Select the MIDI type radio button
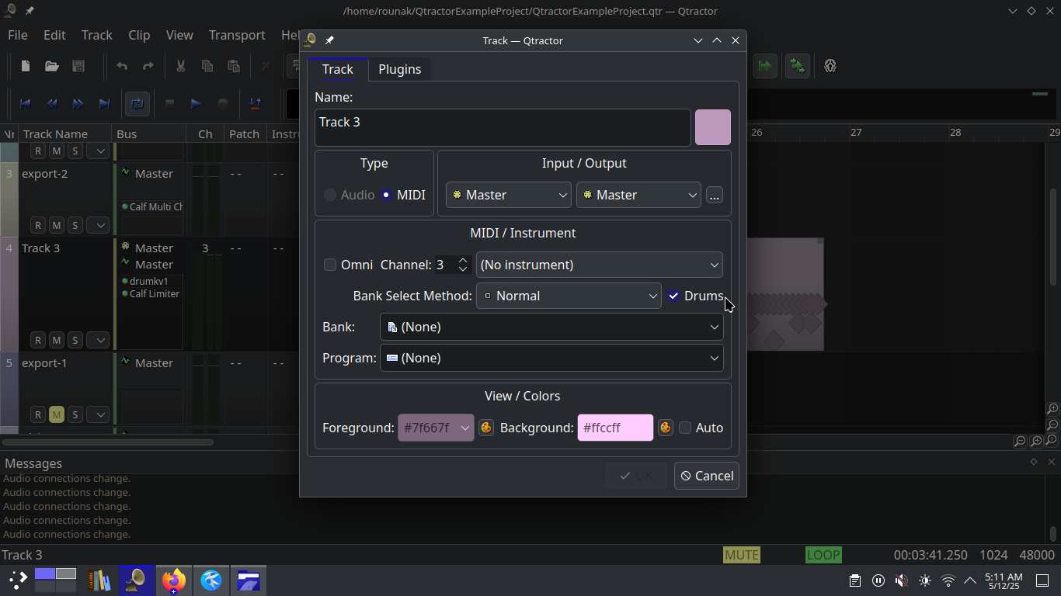1061x596 pixels. [403, 195]
